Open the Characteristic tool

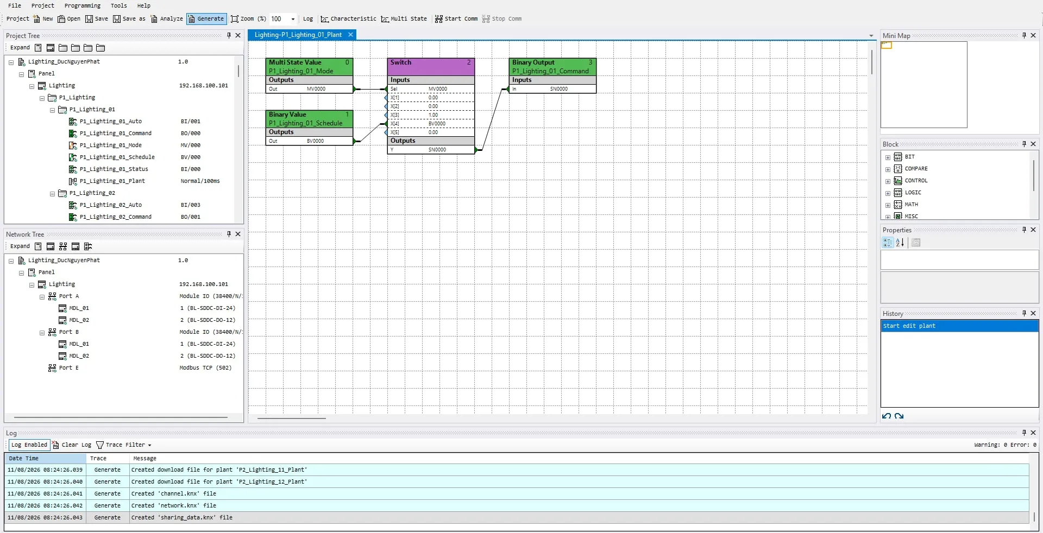click(348, 19)
